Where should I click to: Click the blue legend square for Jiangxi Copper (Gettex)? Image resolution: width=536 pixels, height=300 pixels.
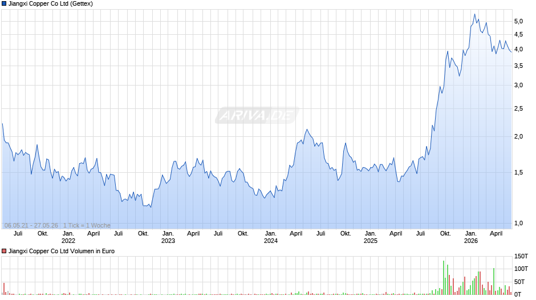[4, 4]
